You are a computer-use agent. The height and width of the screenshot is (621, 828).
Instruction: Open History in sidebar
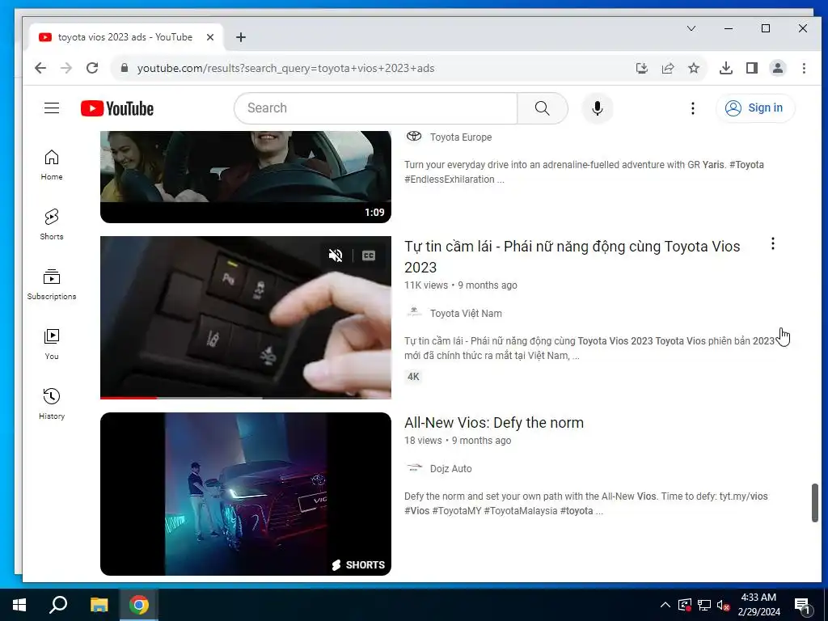(52, 404)
